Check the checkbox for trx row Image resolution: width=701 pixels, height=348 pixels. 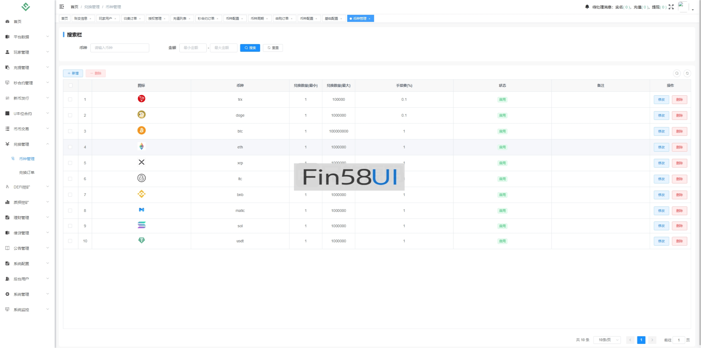[x=70, y=99]
